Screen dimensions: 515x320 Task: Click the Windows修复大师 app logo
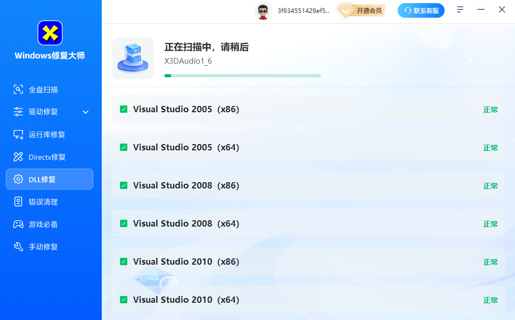[50, 33]
